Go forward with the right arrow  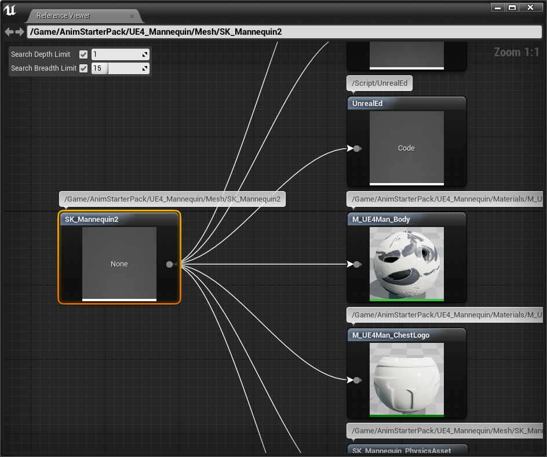pos(20,32)
